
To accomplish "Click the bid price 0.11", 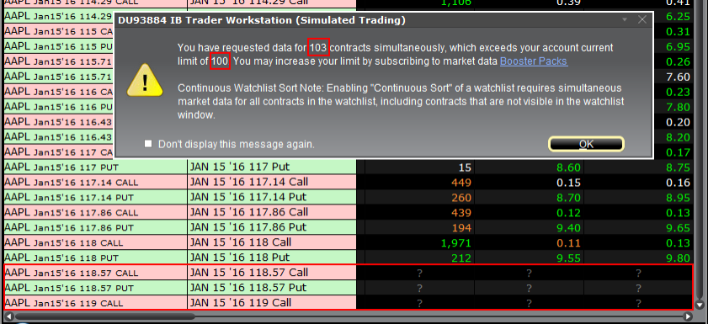I will [568, 243].
